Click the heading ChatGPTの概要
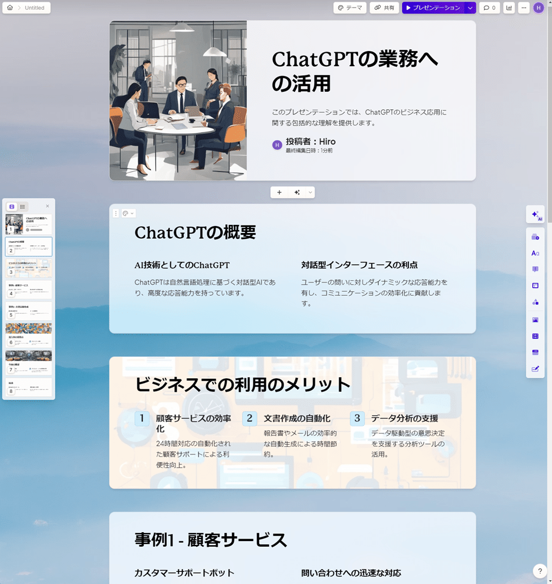The width and height of the screenshot is (552, 584). pos(195,233)
